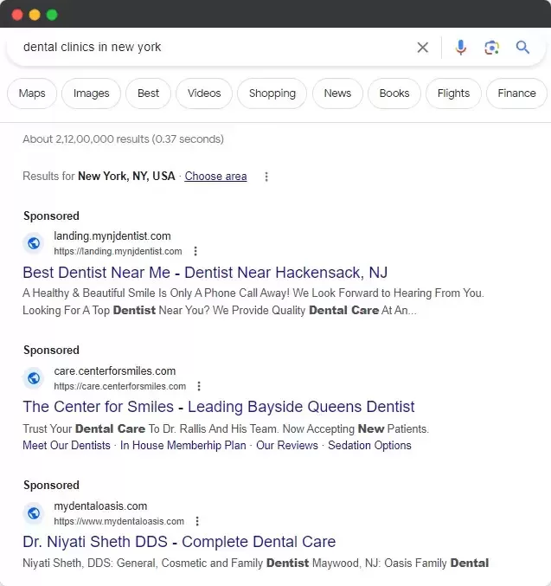The width and height of the screenshot is (551, 586).
Task: Follow the Our Reviews sitelink
Action: pyautogui.click(x=287, y=446)
